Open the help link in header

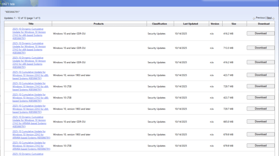pos(13,4)
